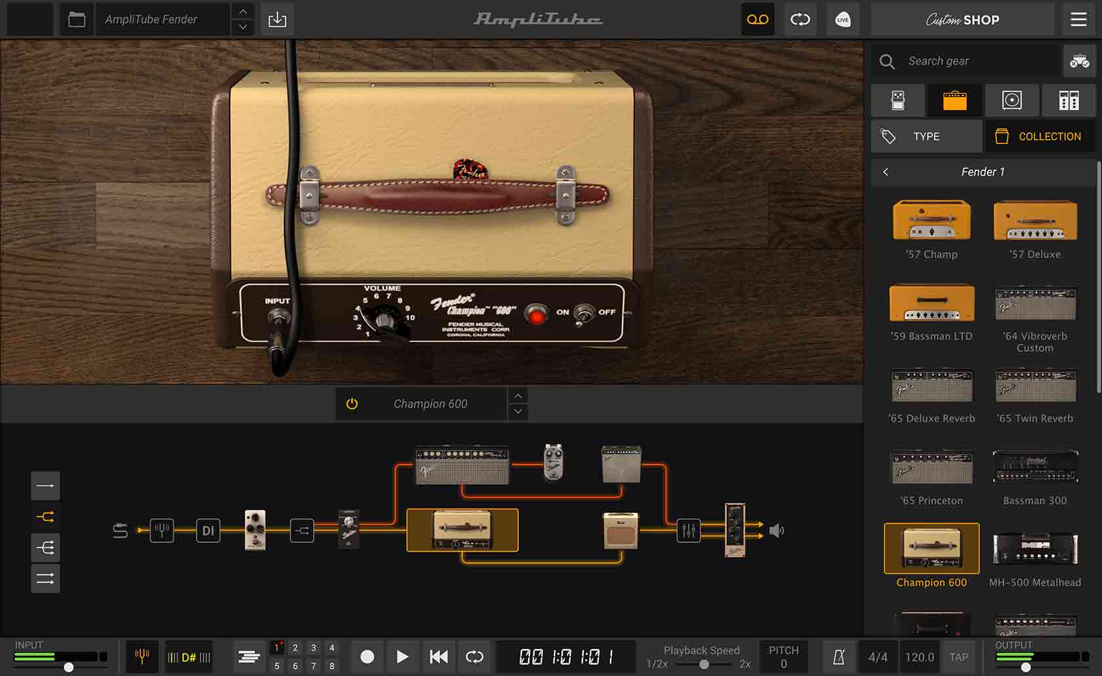This screenshot has width=1102, height=676.
Task: Show the cabinets gear category
Action: (1011, 100)
